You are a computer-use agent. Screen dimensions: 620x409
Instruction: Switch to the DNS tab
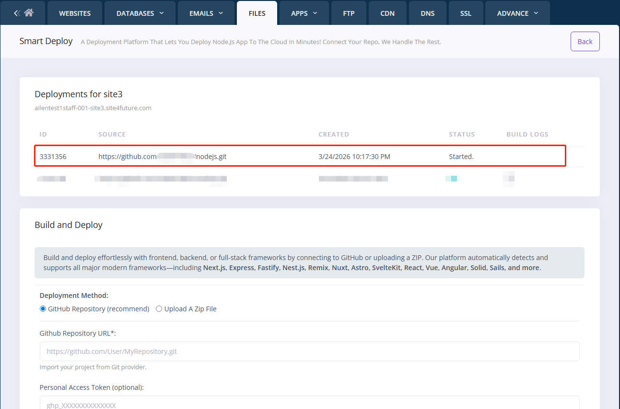point(427,13)
